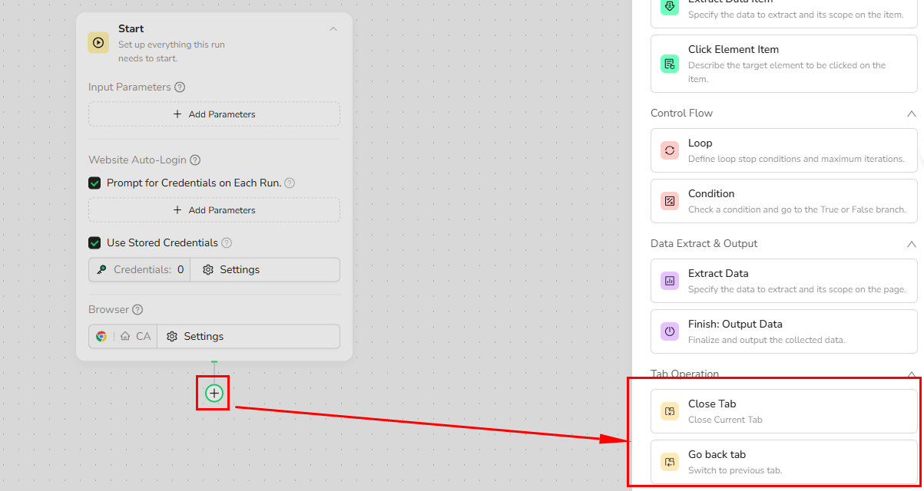Viewport: 924px width, 491px height.
Task: Click the Close Tab action icon
Action: click(670, 411)
